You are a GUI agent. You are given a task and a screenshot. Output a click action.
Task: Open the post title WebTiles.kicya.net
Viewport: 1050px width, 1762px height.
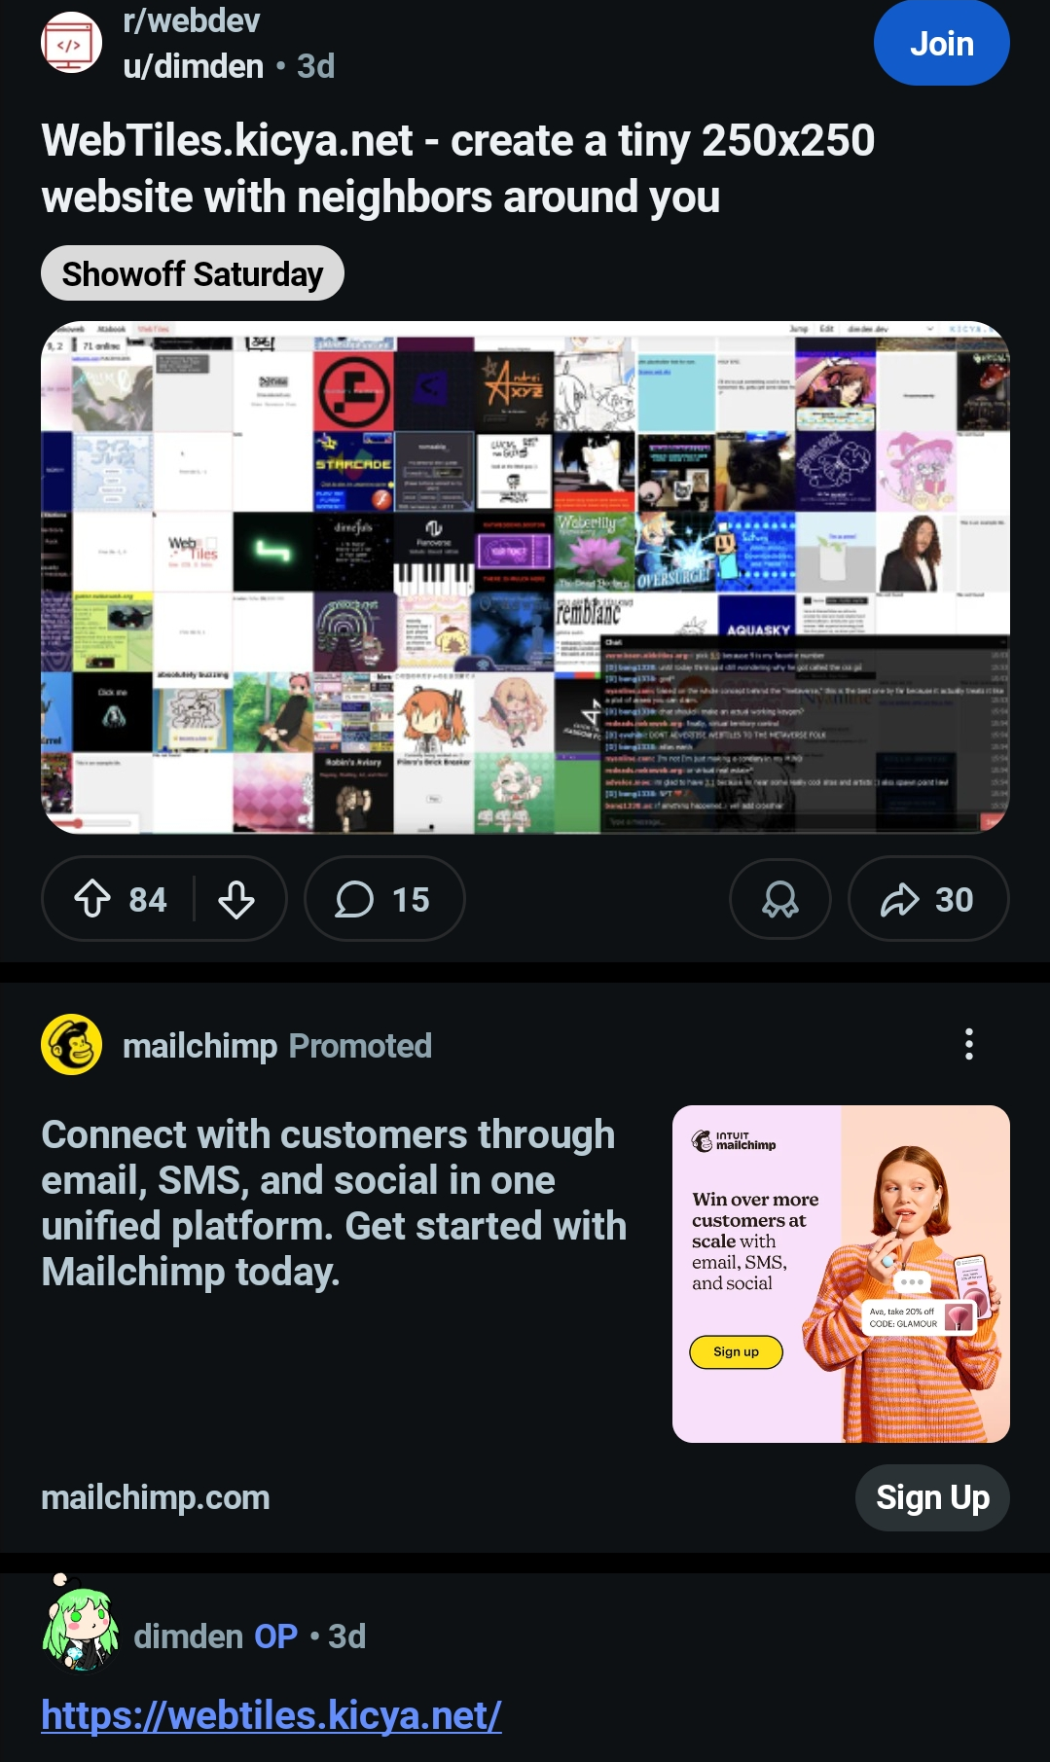(458, 168)
